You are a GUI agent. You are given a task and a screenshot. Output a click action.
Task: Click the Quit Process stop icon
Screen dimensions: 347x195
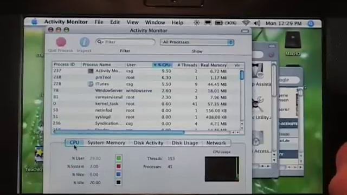(x=61, y=42)
